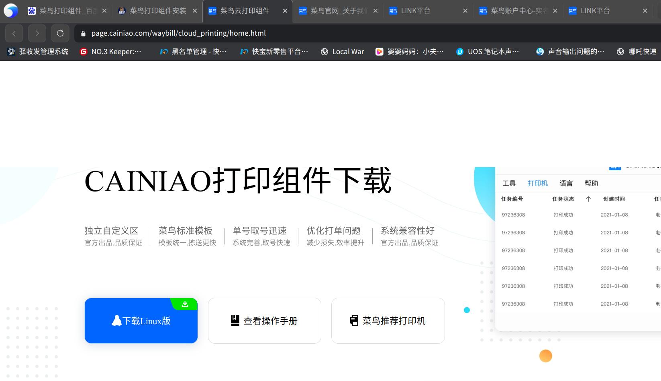Click the 下载Linux版 download button

[141, 321]
